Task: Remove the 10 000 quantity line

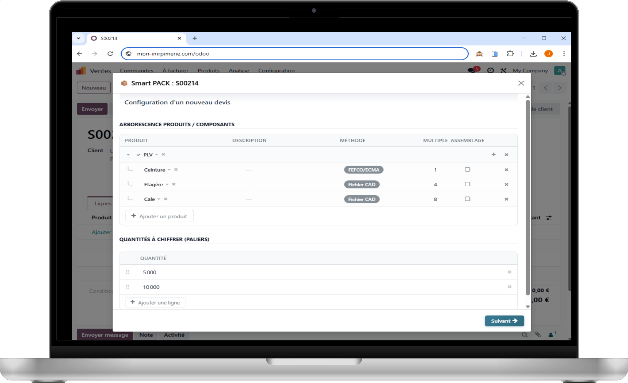Action: pyautogui.click(x=509, y=287)
